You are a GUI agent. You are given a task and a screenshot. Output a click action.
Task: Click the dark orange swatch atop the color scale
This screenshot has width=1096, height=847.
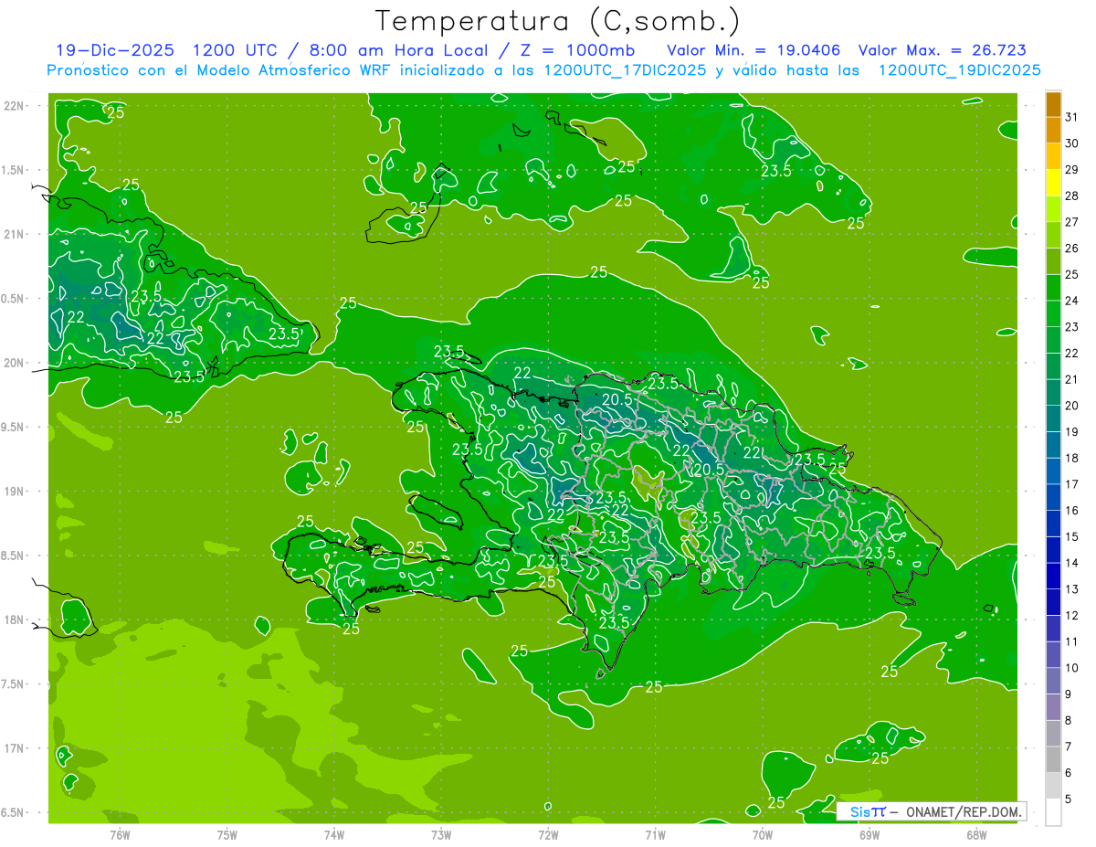(x=1053, y=104)
